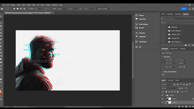Switch to the Channels tab
The width and height of the screenshot is (194, 109).
point(170,80)
